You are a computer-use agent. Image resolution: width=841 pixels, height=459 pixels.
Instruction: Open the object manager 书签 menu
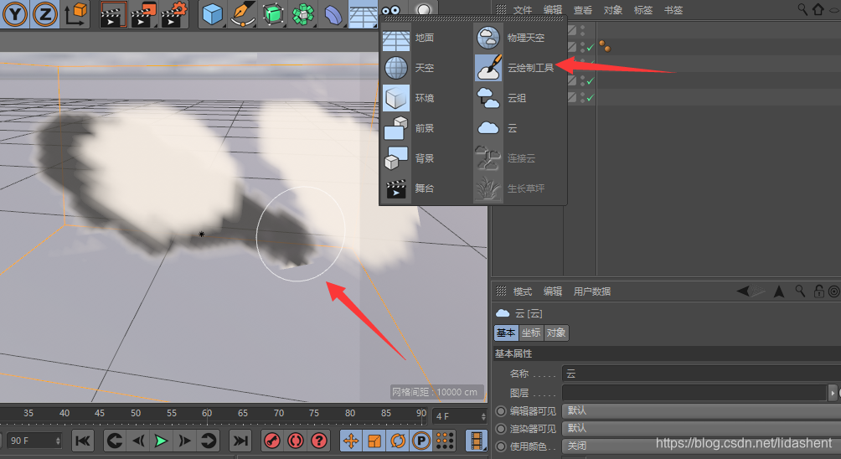[673, 10]
